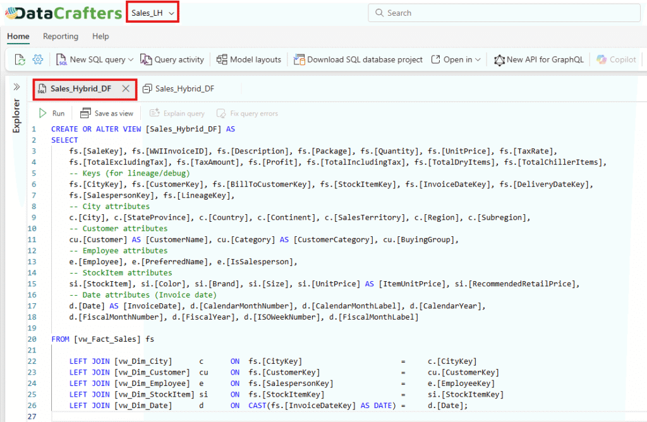Open Copilot from the toolbar
The width and height of the screenshot is (647, 422).
pos(616,59)
